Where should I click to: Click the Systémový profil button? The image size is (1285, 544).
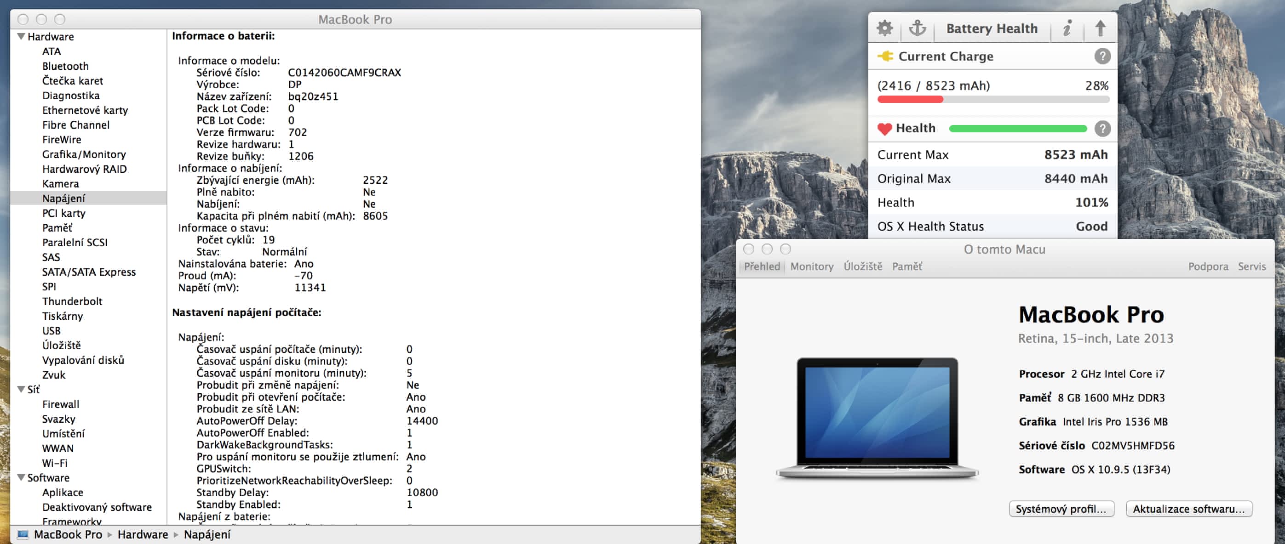(1061, 509)
